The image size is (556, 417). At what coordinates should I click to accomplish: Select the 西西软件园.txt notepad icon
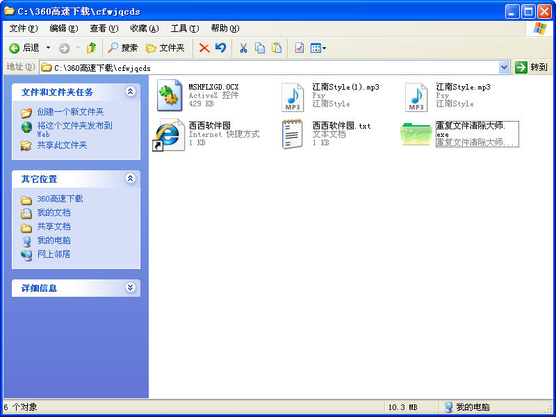[x=293, y=134]
